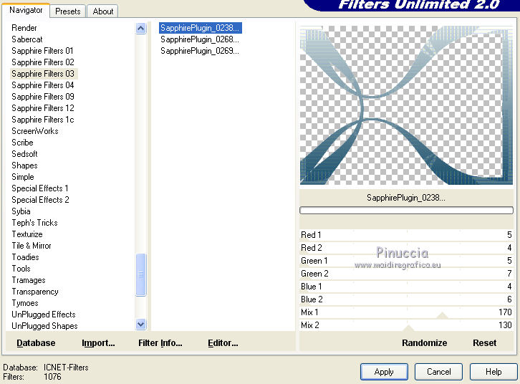Select the Scribe category
Viewport: 520px width, 384px height.
(22, 143)
